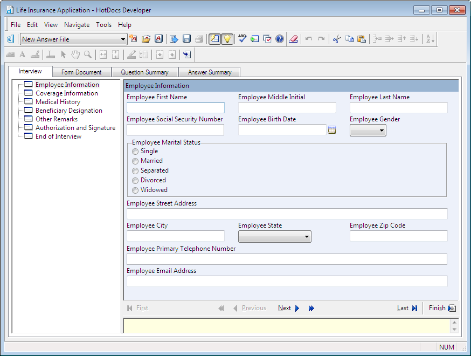Select Widowed marital status
The width and height of the screenshot is (471, 356).
point(135,190)
